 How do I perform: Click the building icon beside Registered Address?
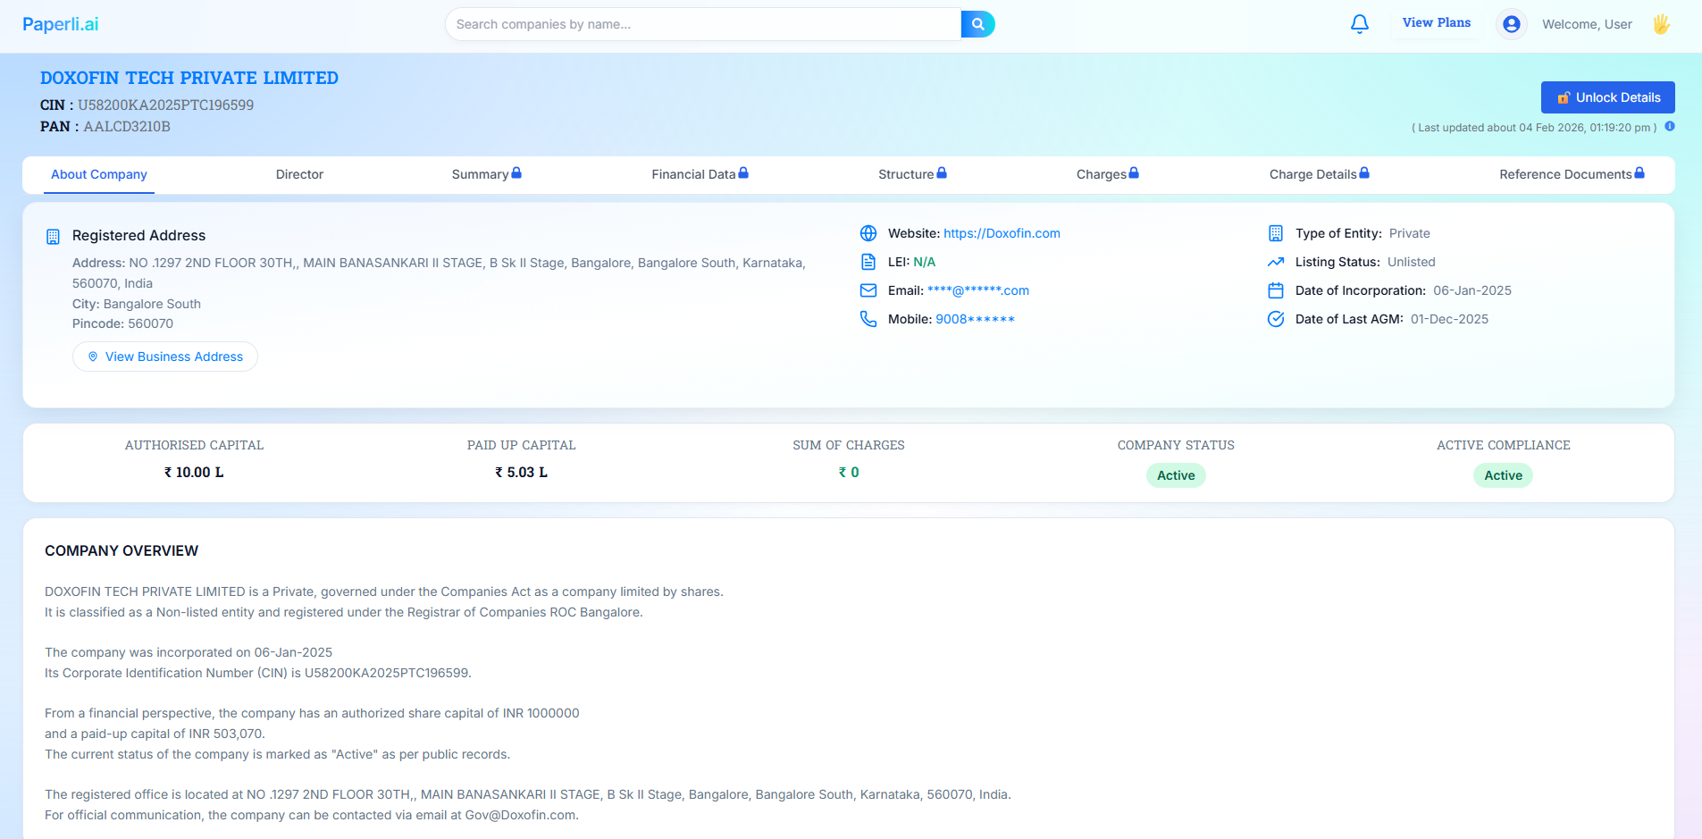53,235
